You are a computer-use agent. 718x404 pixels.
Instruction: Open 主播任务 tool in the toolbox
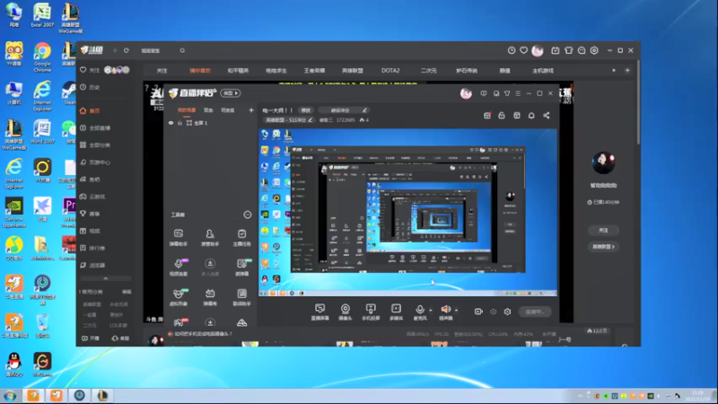pos(241,238)
